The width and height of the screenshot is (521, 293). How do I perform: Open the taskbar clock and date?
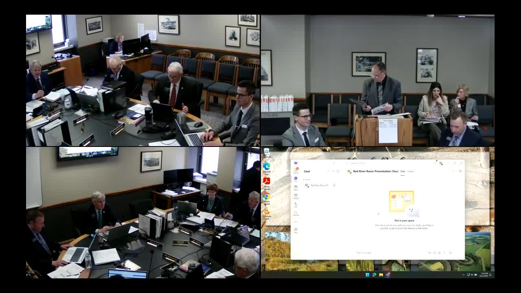coord(484,275)
